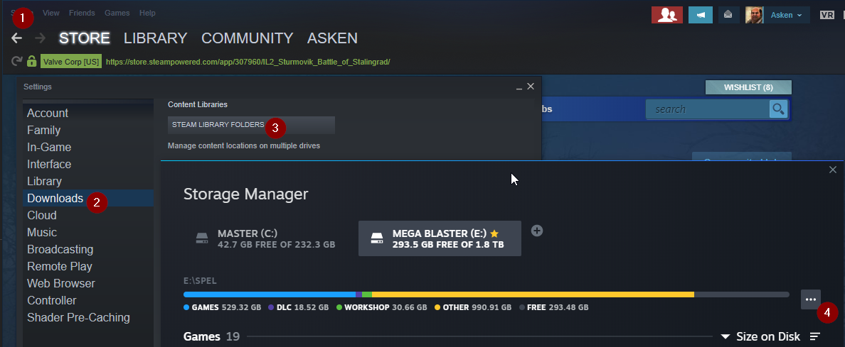Screen dimensions: 845x347
Task: Go to the ASKEN profile tab
Action: coord(332,38)
